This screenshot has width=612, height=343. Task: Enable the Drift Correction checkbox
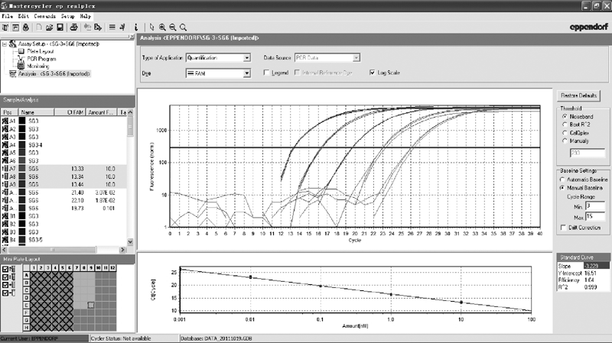click(x=563, y=228)
